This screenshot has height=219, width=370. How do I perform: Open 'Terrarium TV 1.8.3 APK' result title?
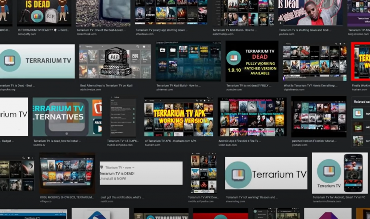[x=123, y=141]
